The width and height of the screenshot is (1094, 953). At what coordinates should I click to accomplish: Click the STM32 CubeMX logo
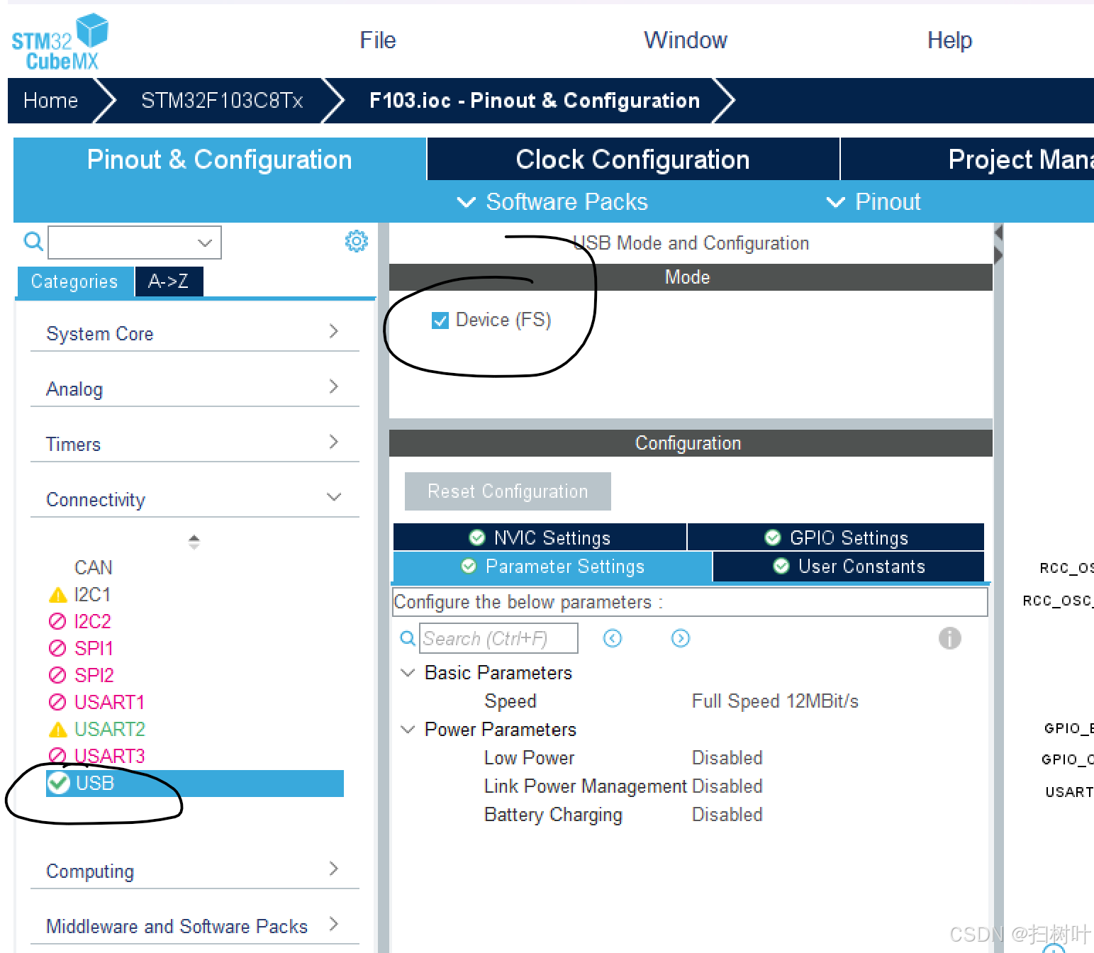[60, 42]
